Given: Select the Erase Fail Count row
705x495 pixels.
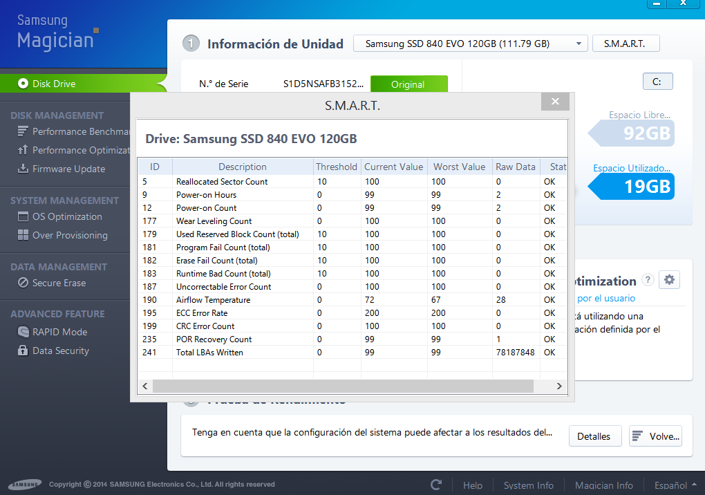Looking at the screenshot, I should pyautogui.click(x=352, y=261).
